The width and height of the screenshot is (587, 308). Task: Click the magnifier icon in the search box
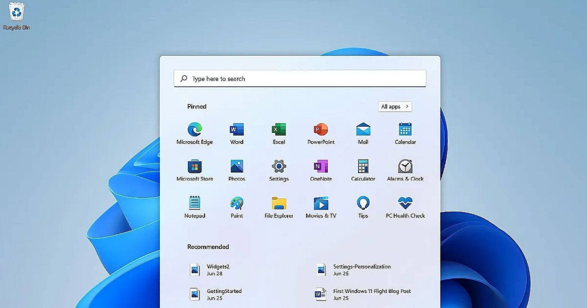(x=184, y=78)
